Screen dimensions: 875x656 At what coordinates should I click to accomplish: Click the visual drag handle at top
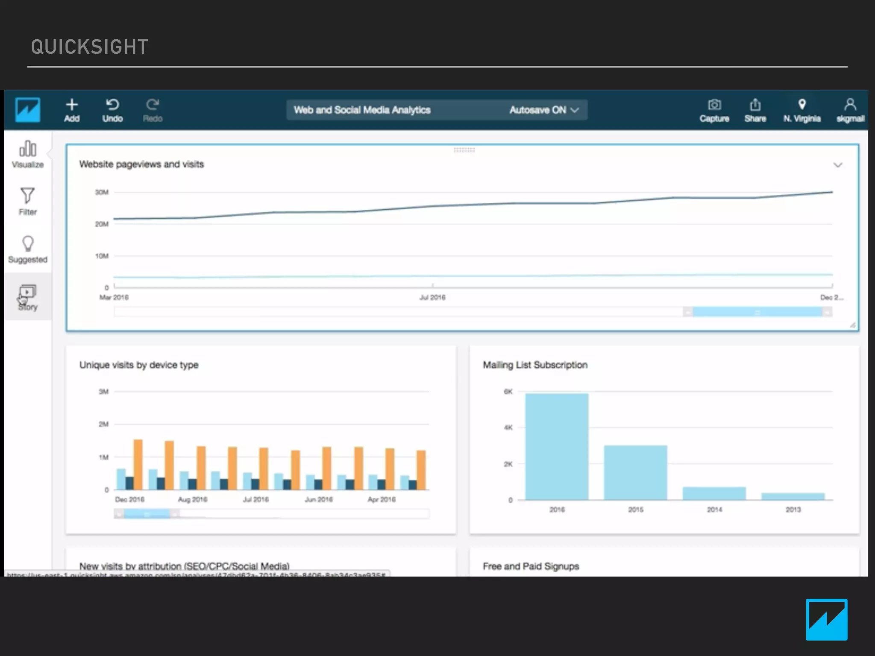pos(464,150)
